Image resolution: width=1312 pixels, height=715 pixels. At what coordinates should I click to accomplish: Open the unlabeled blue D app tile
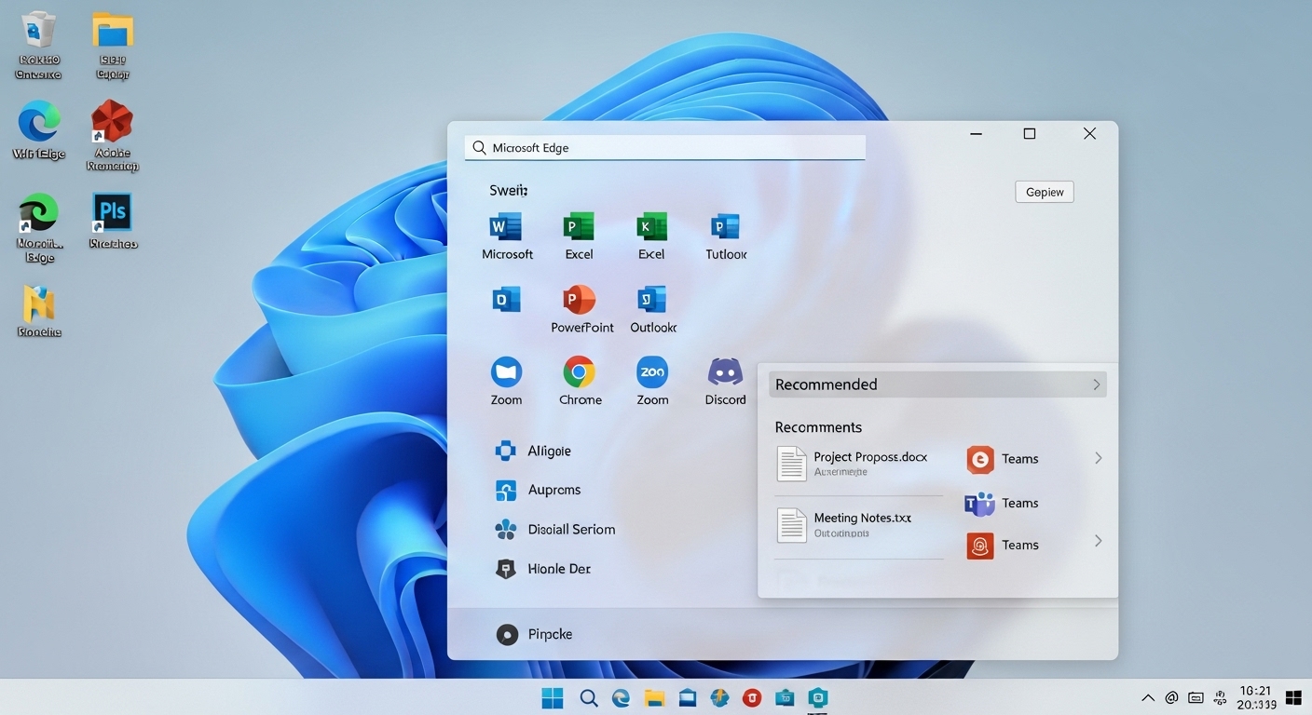coord(506,300)
